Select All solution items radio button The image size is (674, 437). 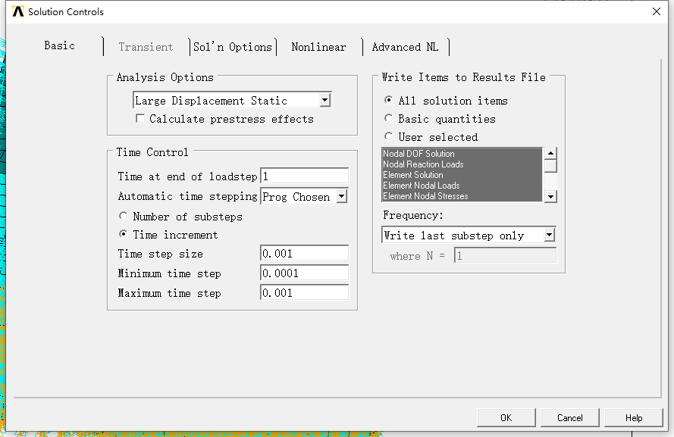(x=389, y=100)
